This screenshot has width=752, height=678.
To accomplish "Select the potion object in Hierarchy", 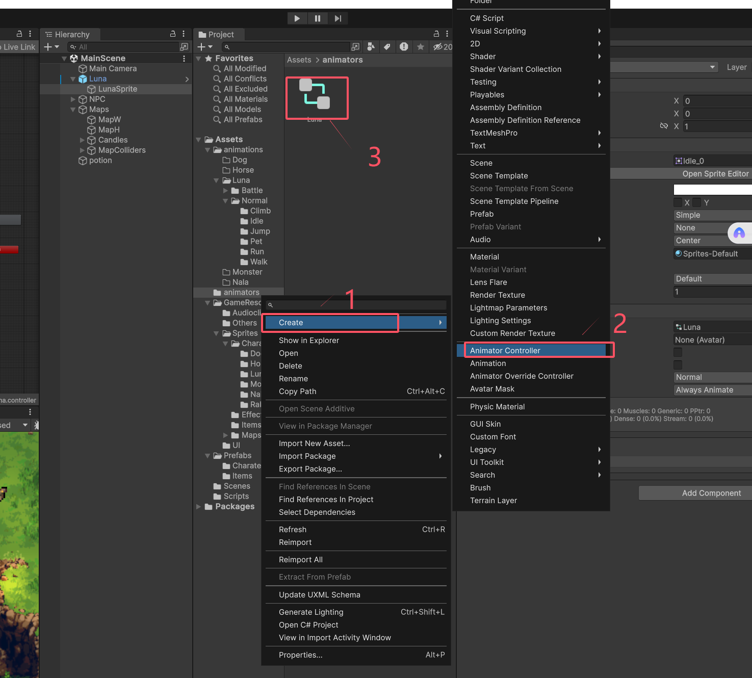I will pos(100,161).
